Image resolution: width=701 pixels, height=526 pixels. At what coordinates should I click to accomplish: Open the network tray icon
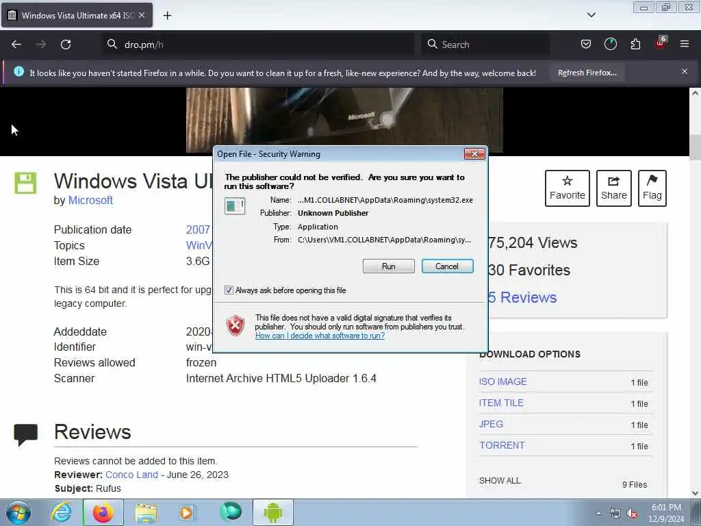(615, 514)
